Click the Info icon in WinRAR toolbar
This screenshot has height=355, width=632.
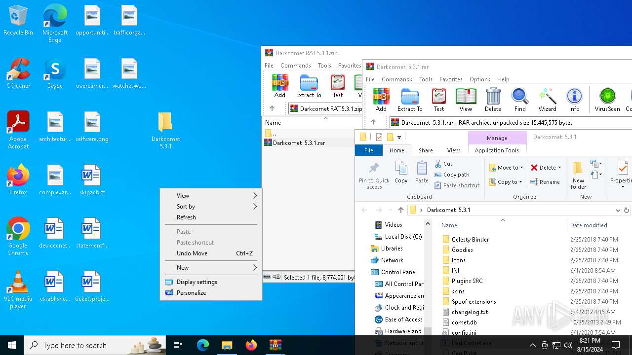click(x=574, y=100)
